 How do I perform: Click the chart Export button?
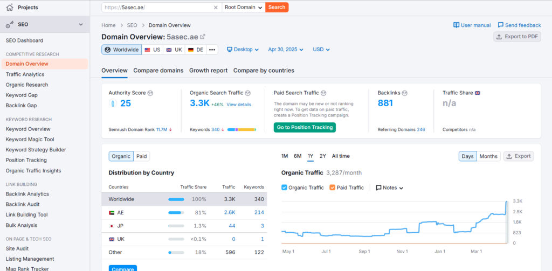(519, 156)
